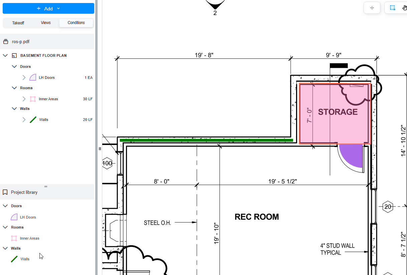
Task: Switch to the Takeoff tab
Action: 18,23
